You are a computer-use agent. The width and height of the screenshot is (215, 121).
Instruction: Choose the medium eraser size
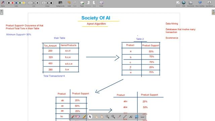(x=47, y=3)
